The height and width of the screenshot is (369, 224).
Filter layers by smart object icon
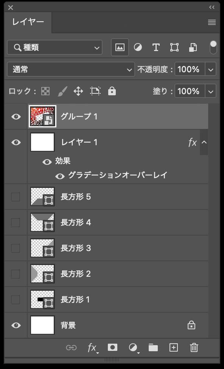[193, 47]
